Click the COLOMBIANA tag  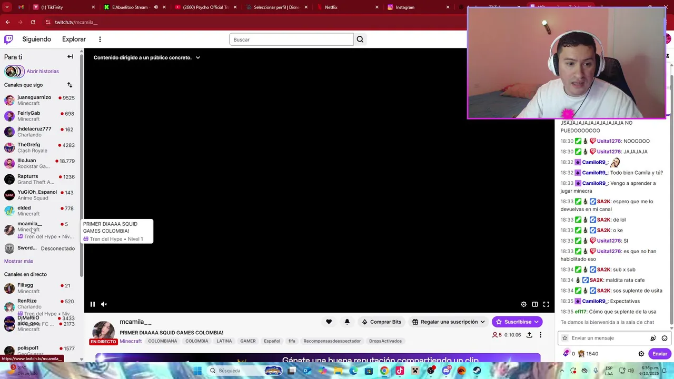pyautogui.click(x=163, y=341)
